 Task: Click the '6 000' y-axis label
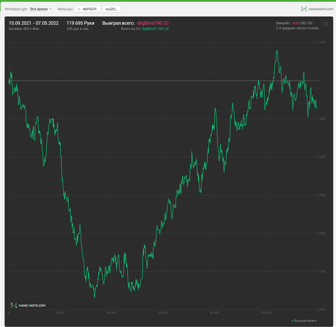pos(322,309)
